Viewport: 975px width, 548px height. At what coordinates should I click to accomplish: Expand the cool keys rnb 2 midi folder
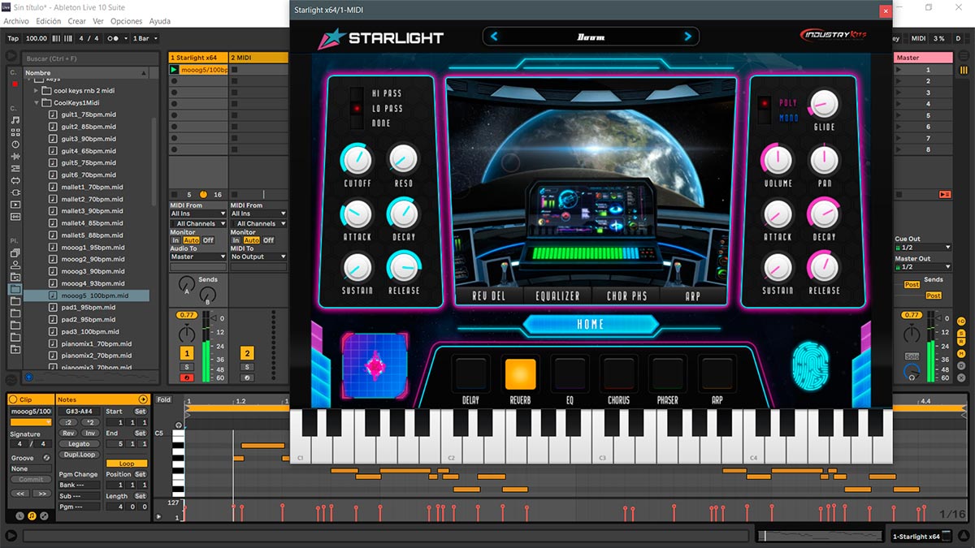click(x=37, y=91)
